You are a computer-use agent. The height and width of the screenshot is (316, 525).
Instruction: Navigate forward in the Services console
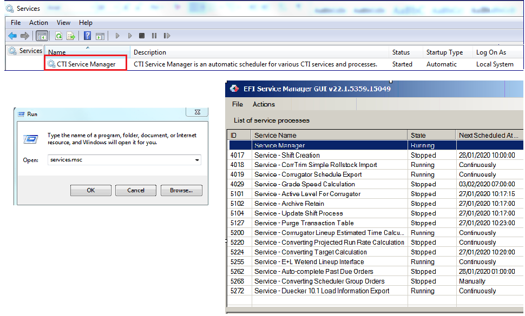(x=24, y=36)
